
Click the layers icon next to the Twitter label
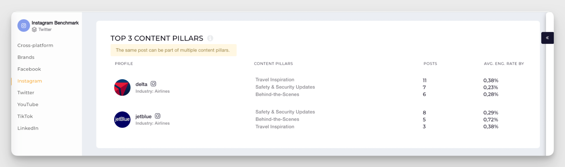34,29
